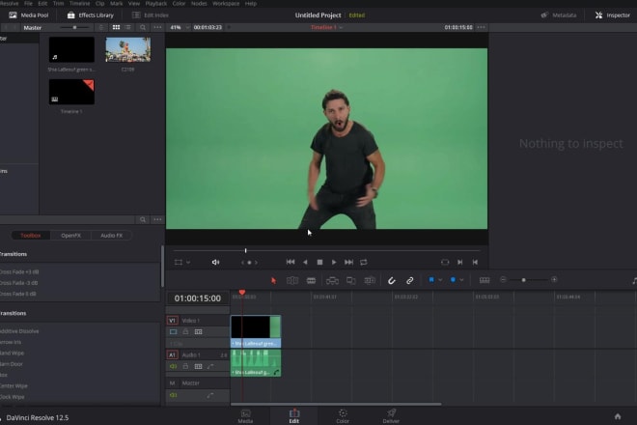
Task: Jump to the last frame button
Action: pos(348,263)
